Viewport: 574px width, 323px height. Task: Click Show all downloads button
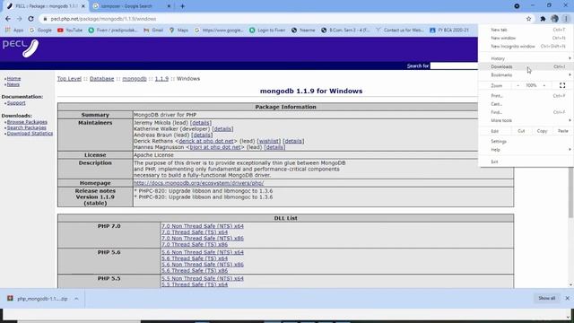[546, 298]
